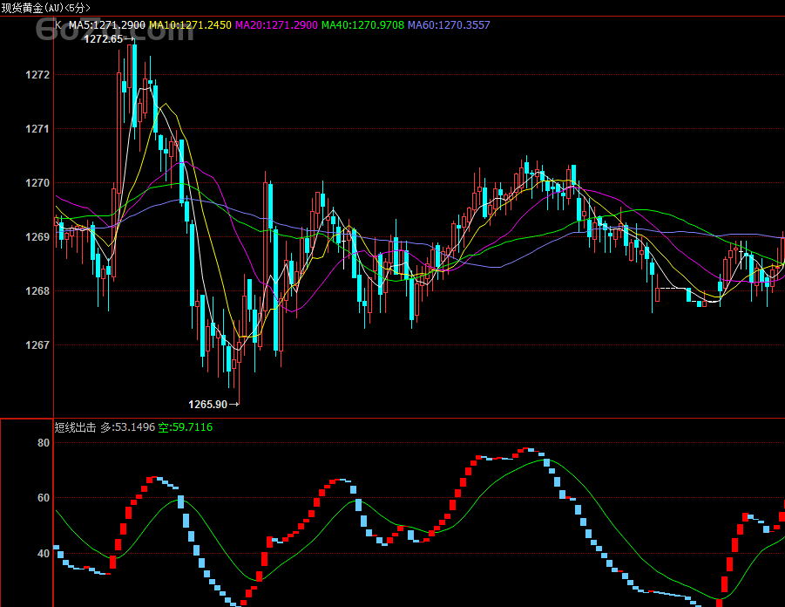
Task: Select the MA10:1271.2450 indicator label
Action: 190,25
